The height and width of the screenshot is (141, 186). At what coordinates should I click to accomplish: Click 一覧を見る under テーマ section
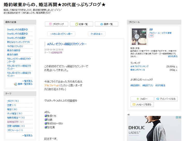27,135
